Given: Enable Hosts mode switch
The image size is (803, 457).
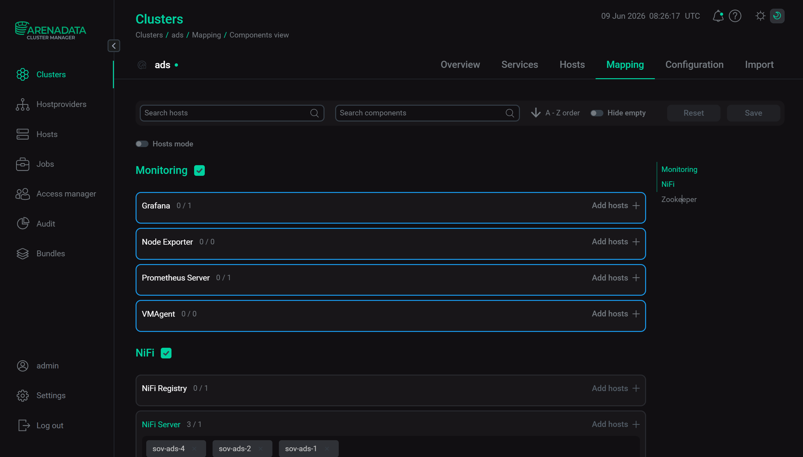Looking at the screenshot, I should click(142, 144).
